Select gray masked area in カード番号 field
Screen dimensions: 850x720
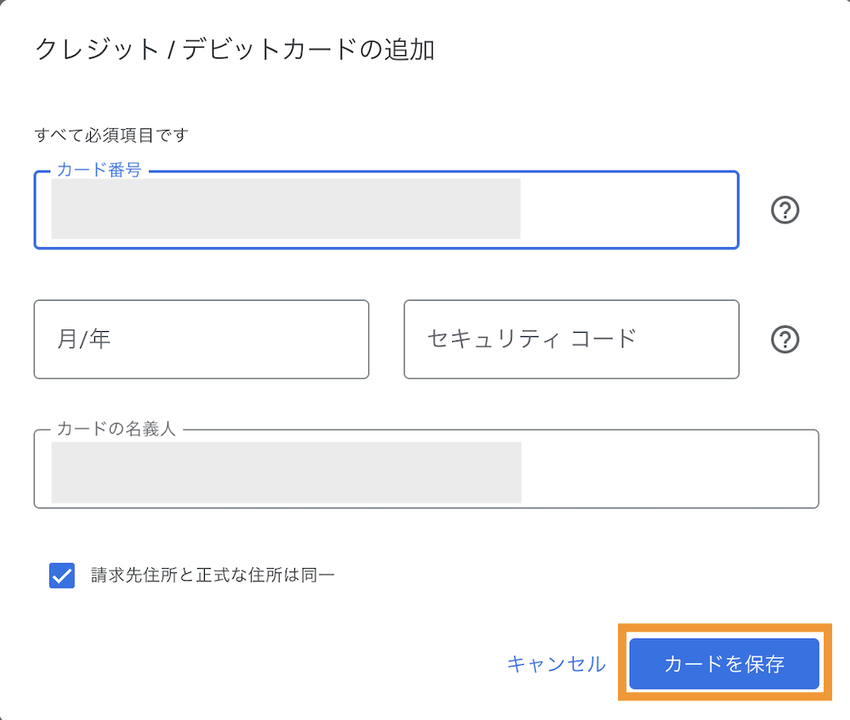(286, 209)
